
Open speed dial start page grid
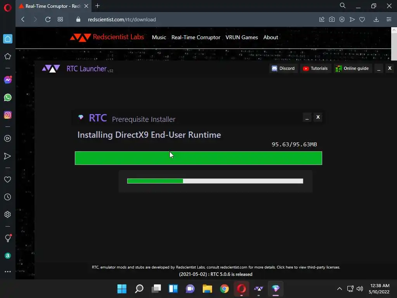click(60, 19)
